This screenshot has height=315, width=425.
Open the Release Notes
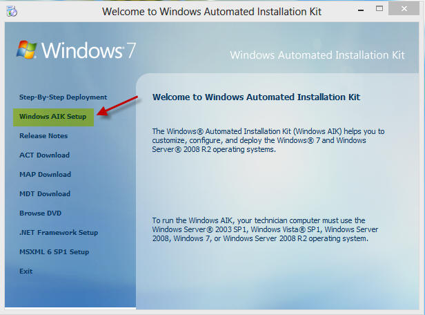(43, 135)
